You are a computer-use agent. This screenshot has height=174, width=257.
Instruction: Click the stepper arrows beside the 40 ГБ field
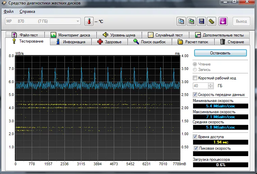[x=211, y=86]
